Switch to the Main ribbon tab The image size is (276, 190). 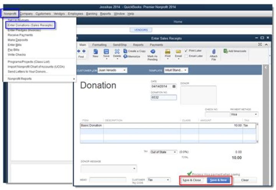pos(82,45)
